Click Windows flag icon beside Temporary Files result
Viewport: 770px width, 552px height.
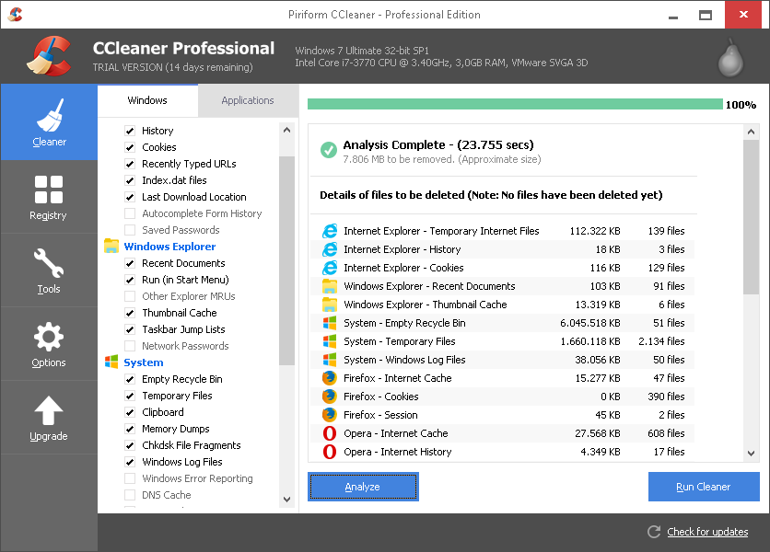click(x=330, y=341)
